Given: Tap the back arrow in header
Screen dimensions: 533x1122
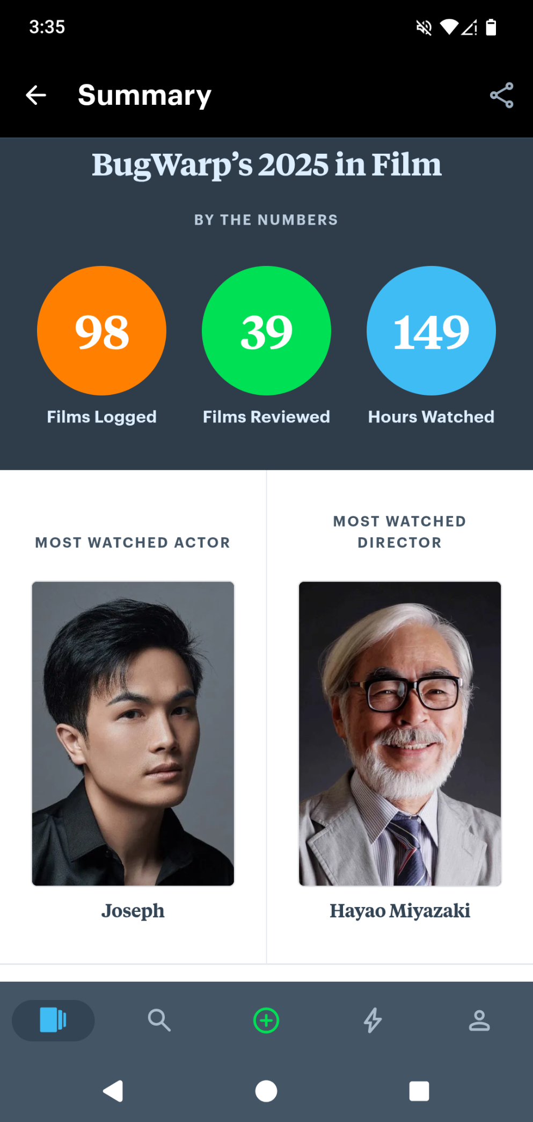Looking at the screenshot, I should (36, 96).
